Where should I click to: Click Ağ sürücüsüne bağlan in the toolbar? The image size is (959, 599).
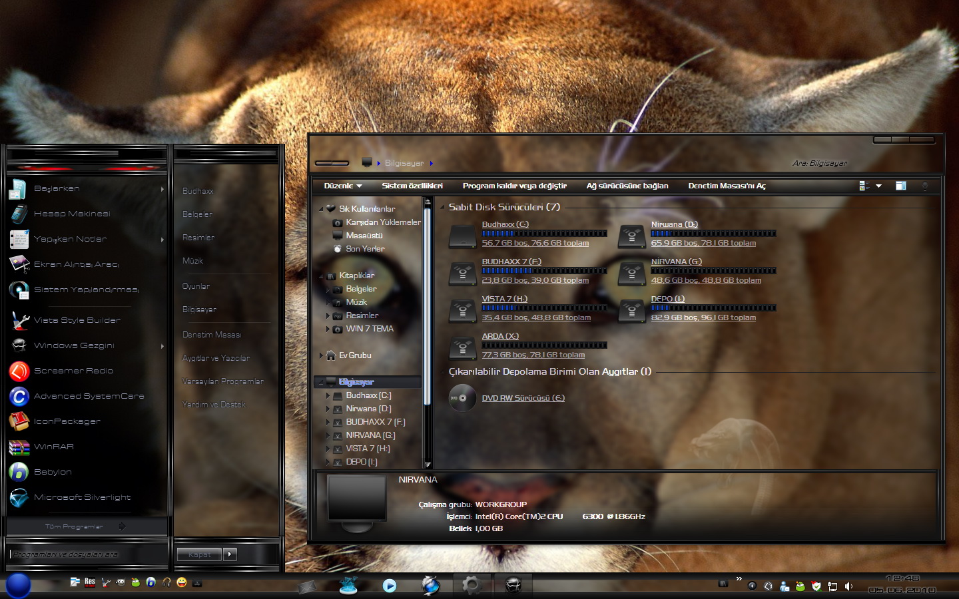point(627,186)
